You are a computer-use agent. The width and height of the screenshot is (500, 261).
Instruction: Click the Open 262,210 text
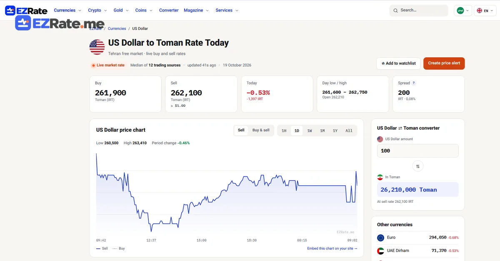pos(333,97)
